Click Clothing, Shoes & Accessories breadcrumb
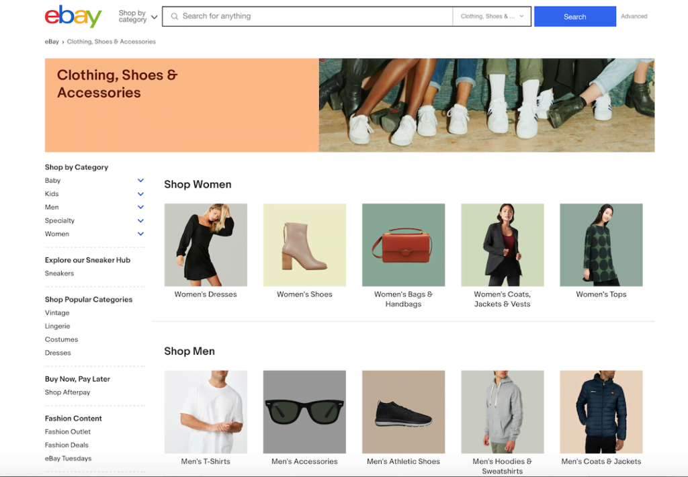The width and height of the screenshot is (688, 477). point(111,42)
